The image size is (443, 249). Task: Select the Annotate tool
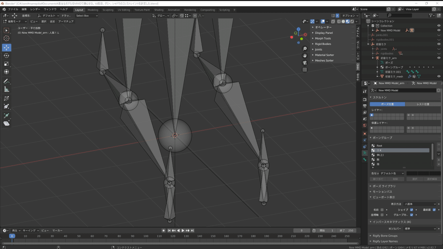click(x=7, y=81)
